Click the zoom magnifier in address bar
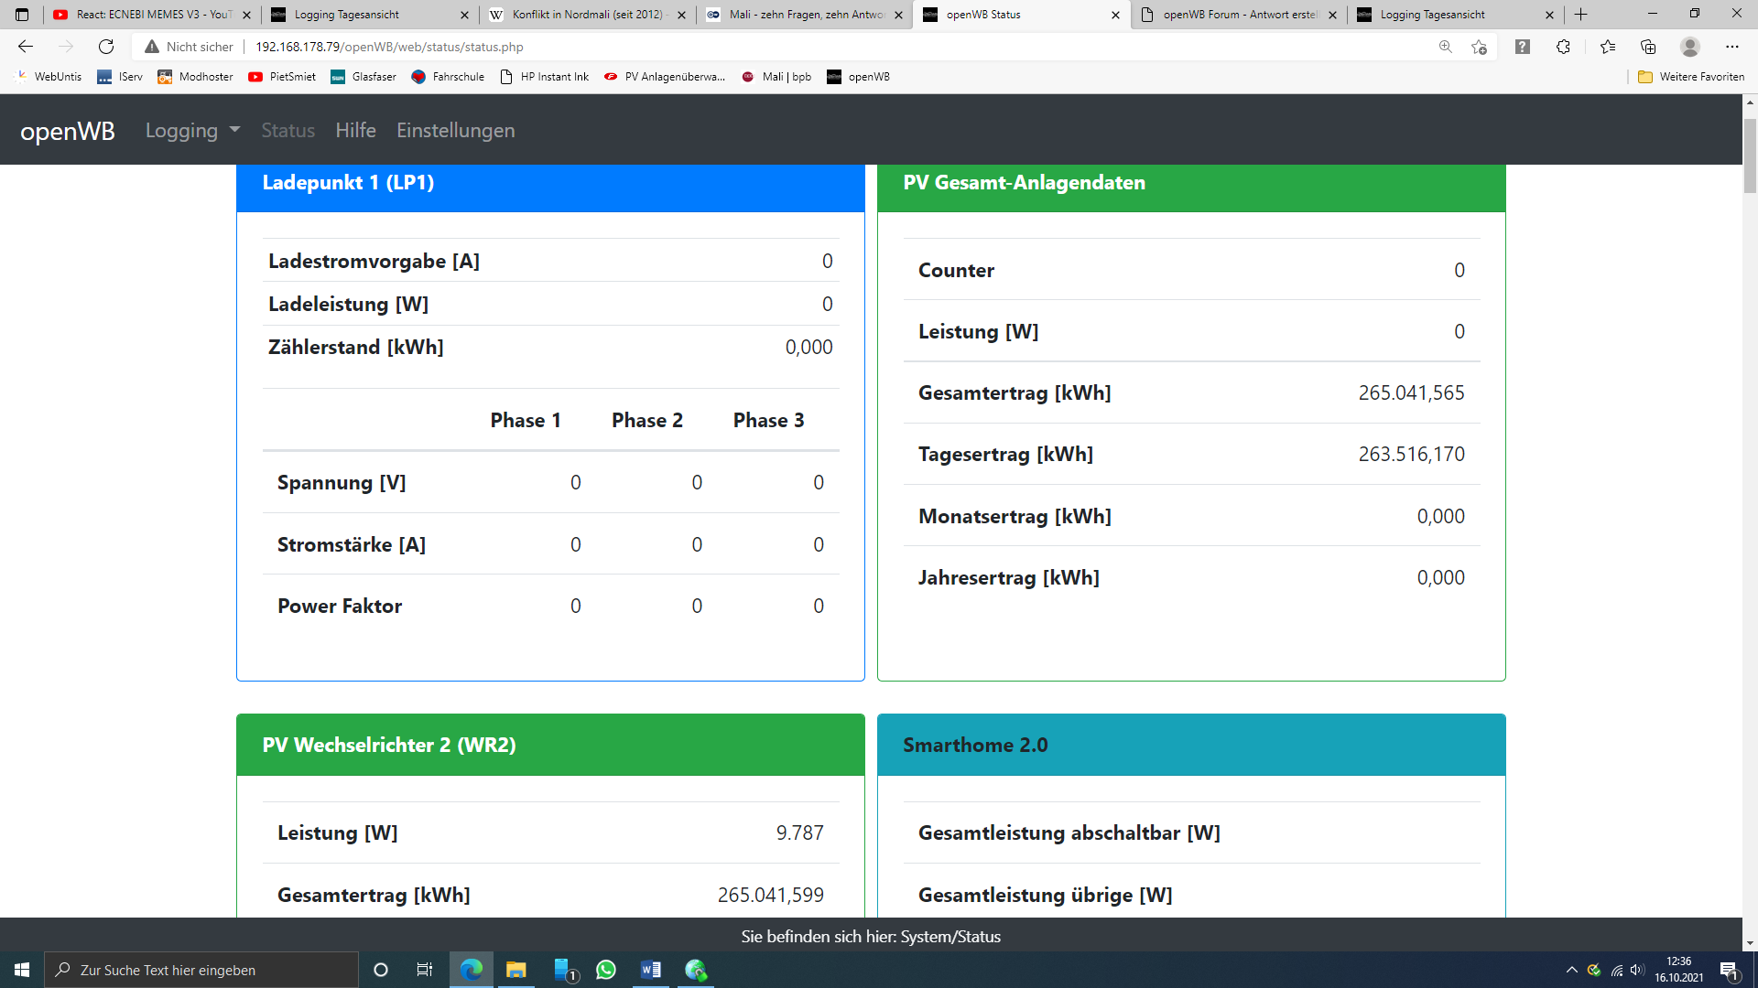The height and width of the screenshot is (988, 1758). pos(1446,47)
